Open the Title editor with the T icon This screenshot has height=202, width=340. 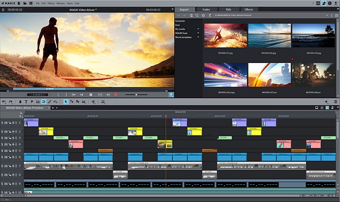pos(26,102)
